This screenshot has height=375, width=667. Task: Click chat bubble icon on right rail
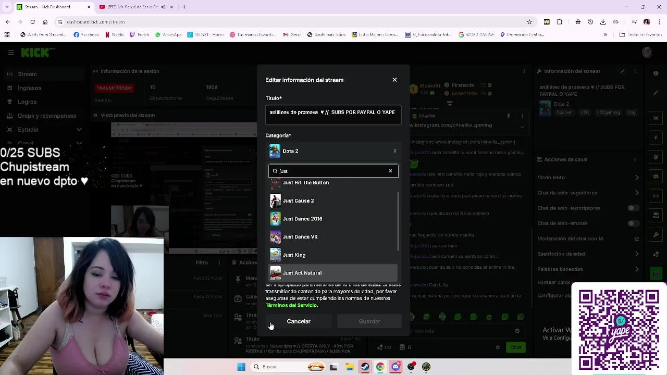coord(656,177)
